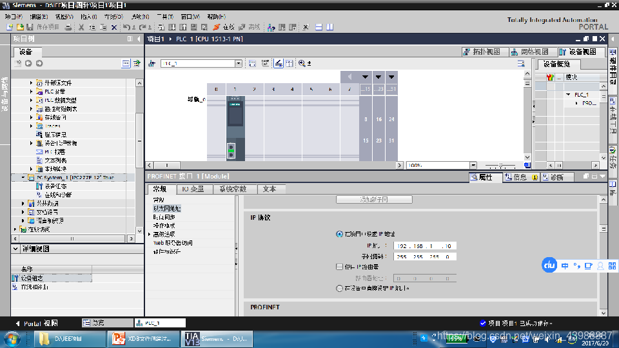Expand rack slots 8-15 arrow
The image size is (619, 348).
[365, 77]
